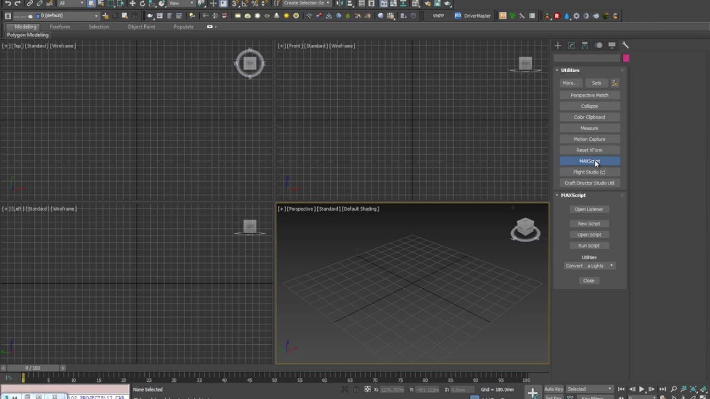The height and width of the screenshot is (399, 710).
Task: Open the Modify tab in the Command Panel
Action: [x=571, y=45]
